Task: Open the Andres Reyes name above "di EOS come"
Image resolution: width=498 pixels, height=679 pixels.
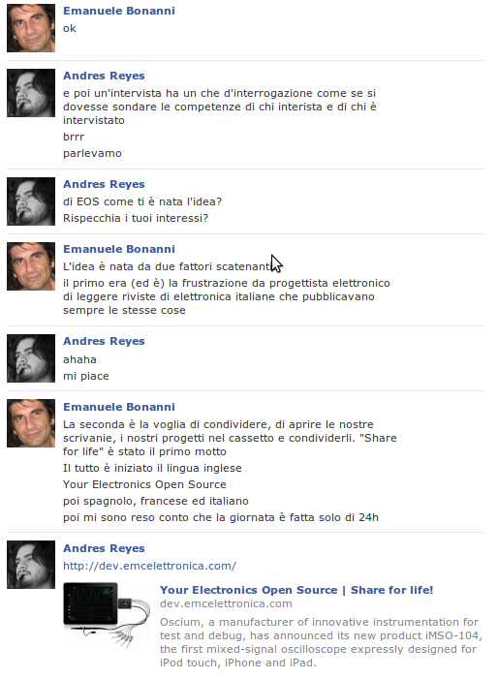Action: [104, 184]
